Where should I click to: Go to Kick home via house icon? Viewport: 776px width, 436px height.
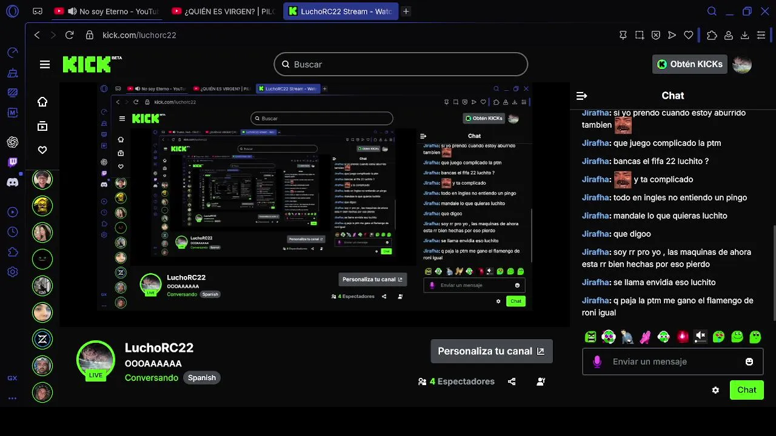point(42,102)
